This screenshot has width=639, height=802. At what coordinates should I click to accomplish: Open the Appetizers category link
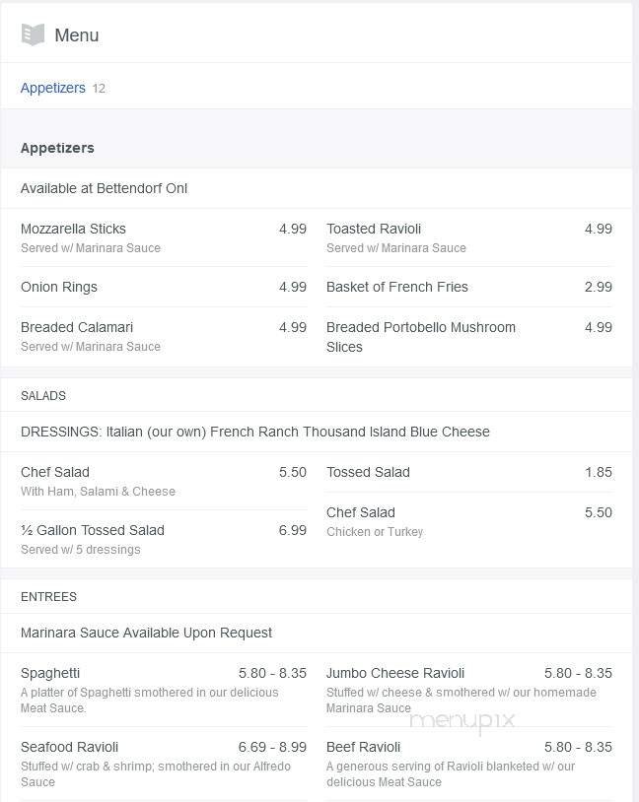click(x=53, y=88)
